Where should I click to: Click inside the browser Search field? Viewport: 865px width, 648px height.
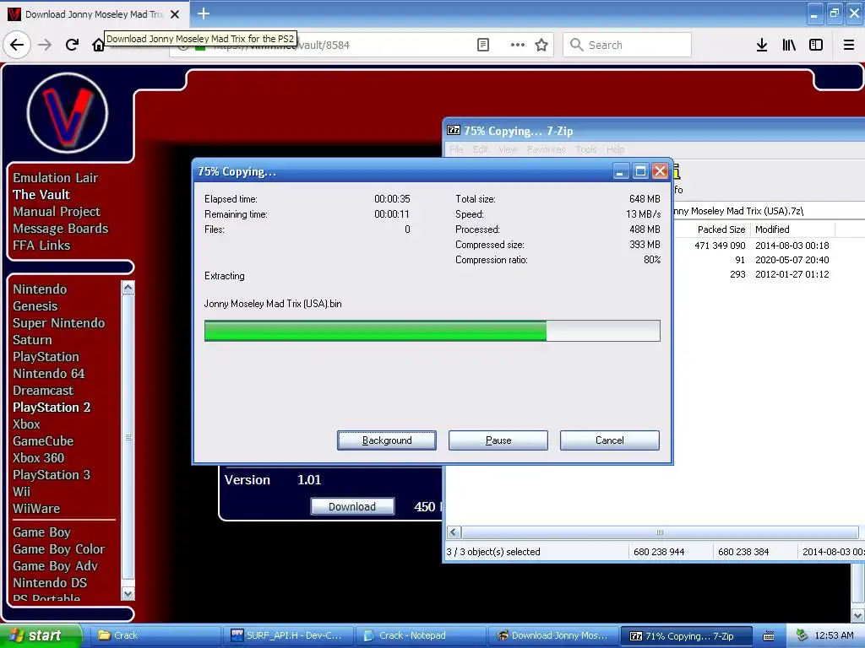coord(627,45)
